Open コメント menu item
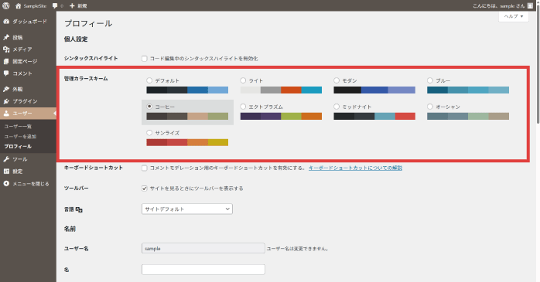540x282 pixels. (x=29, y=73)
